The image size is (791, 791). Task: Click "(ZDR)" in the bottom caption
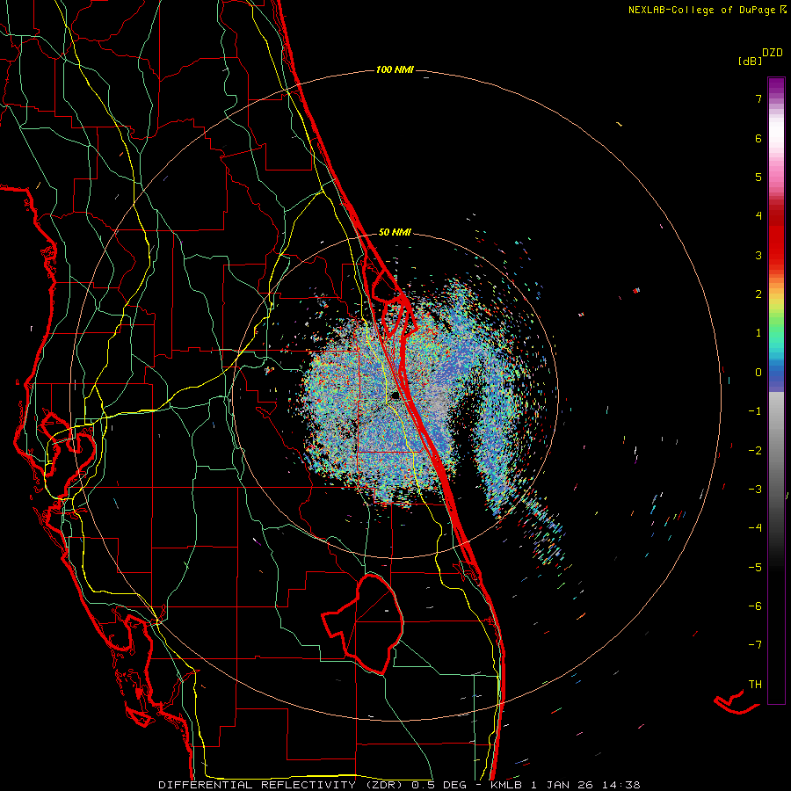(x=384, y=785)
